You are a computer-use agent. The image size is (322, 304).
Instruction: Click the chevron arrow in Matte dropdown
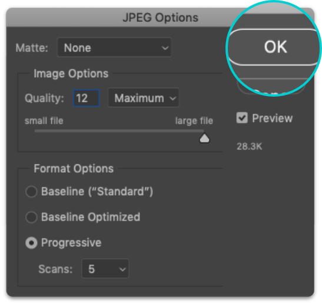165,48
